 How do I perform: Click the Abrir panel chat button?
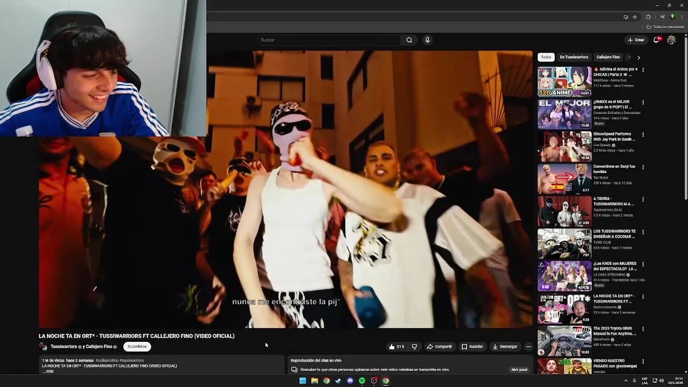point(519,370)
